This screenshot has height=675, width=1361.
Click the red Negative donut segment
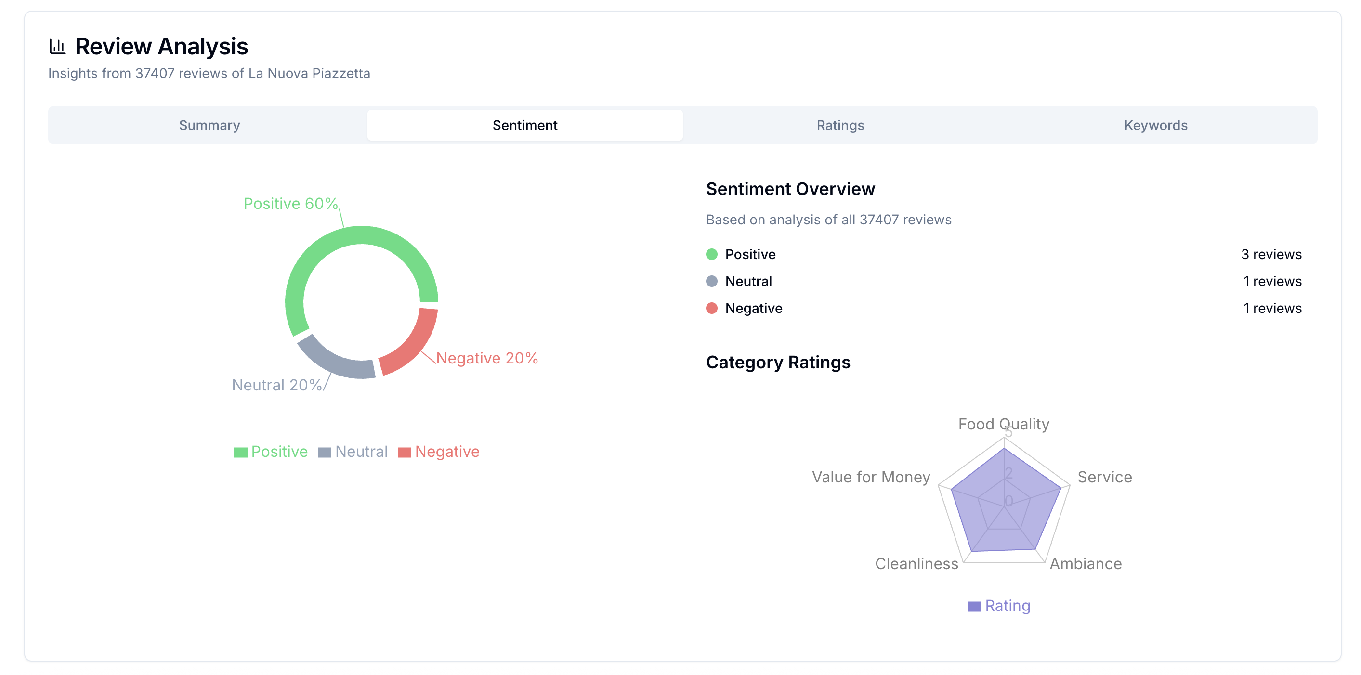[412, 346]
